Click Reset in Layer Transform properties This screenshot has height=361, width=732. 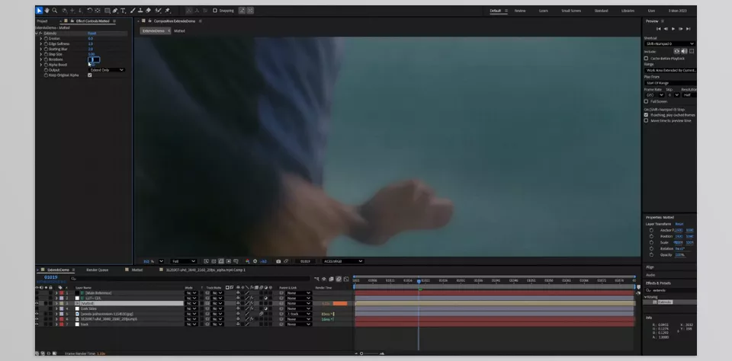point(679,224)
